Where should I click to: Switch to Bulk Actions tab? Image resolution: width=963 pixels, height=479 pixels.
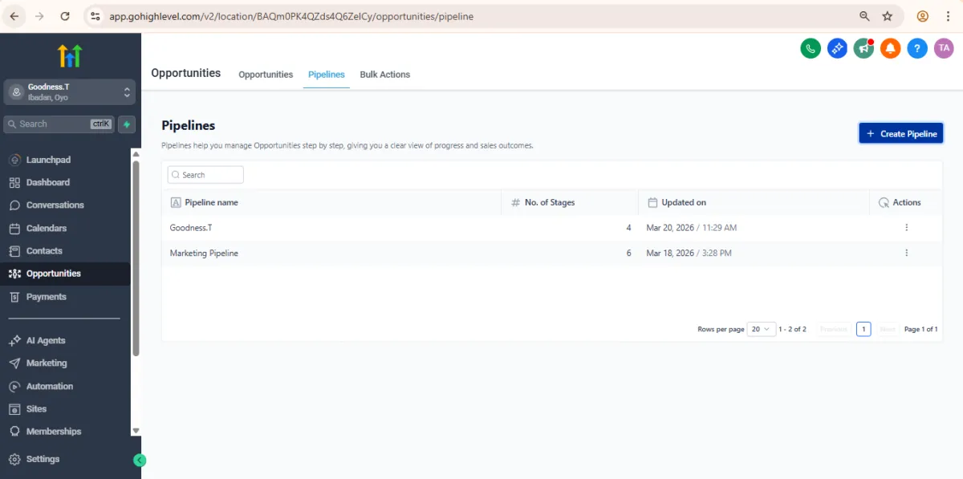click(x=385, y=75)
